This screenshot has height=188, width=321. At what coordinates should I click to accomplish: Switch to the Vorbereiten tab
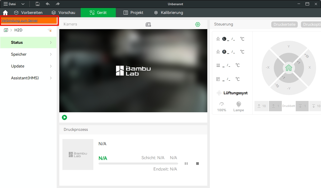coord(28,13)
